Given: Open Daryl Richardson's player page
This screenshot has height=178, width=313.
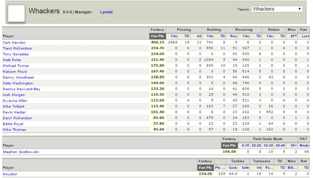Looking at the screenshot, I should 17,118.
